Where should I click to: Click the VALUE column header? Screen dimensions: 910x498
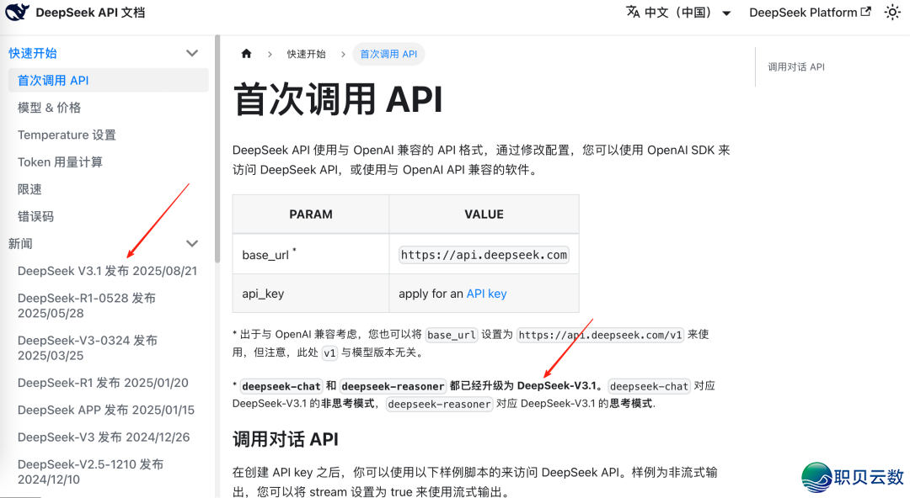pyautogui.click(x=484, y=215)
